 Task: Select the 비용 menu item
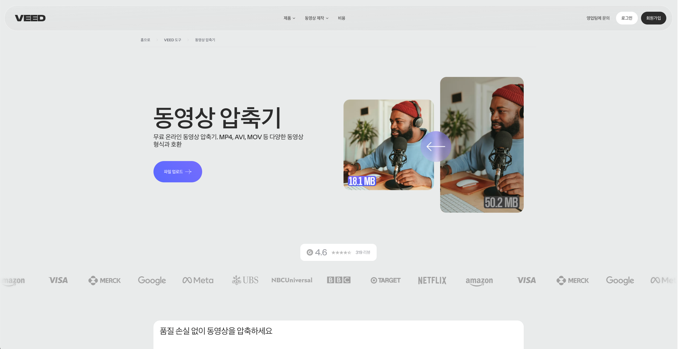341,18
